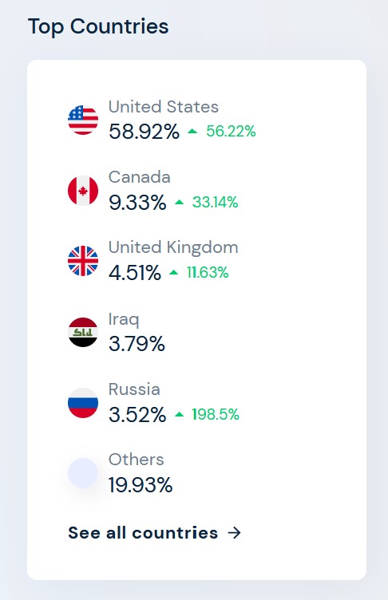The image size is (388, 600).
Task: Click the Russia flag icon
Action: click(83, 403)
